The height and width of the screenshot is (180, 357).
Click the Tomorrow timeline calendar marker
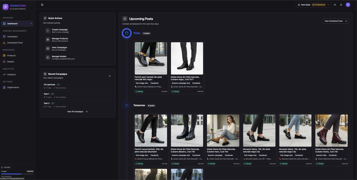pyautogui.click(x=126, y=105)
